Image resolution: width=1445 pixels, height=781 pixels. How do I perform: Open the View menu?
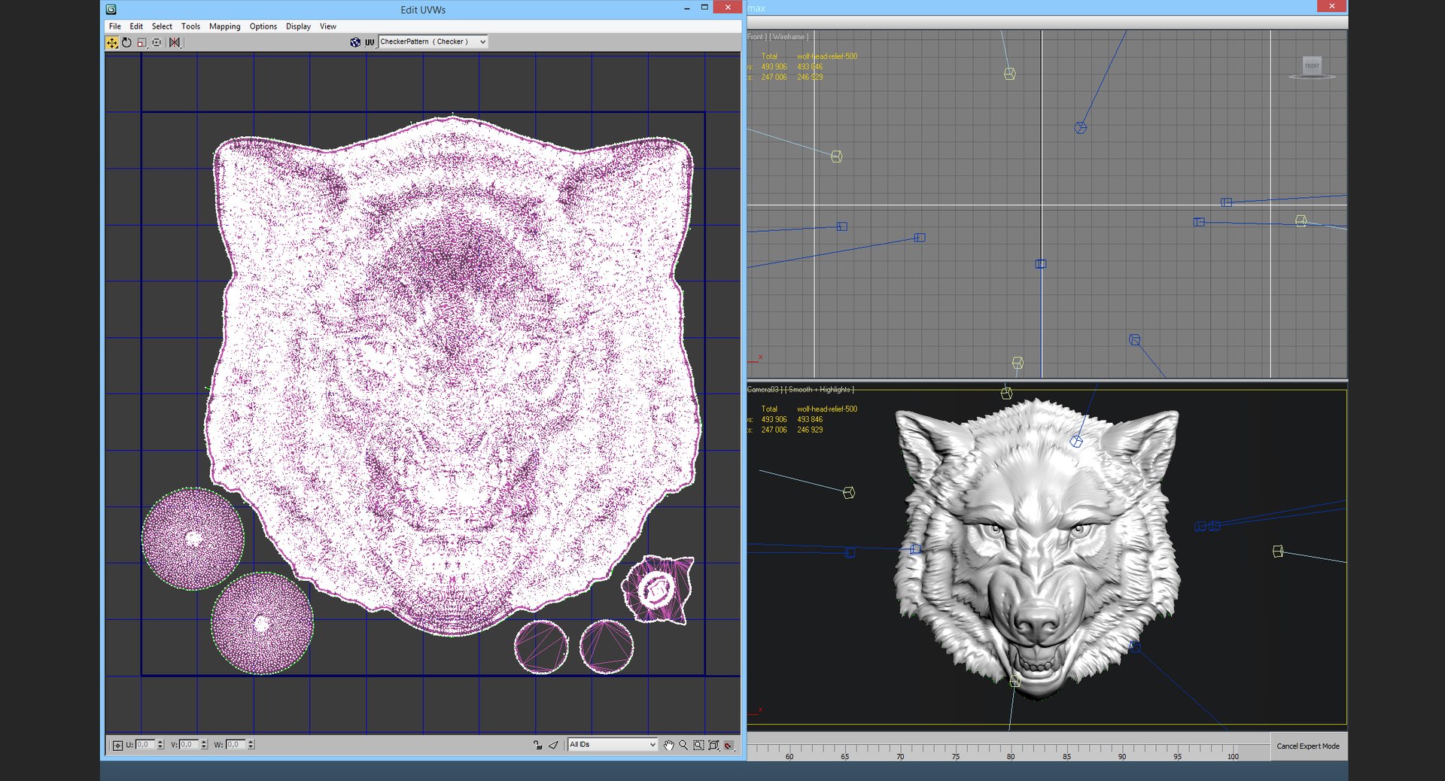[328, 26]
